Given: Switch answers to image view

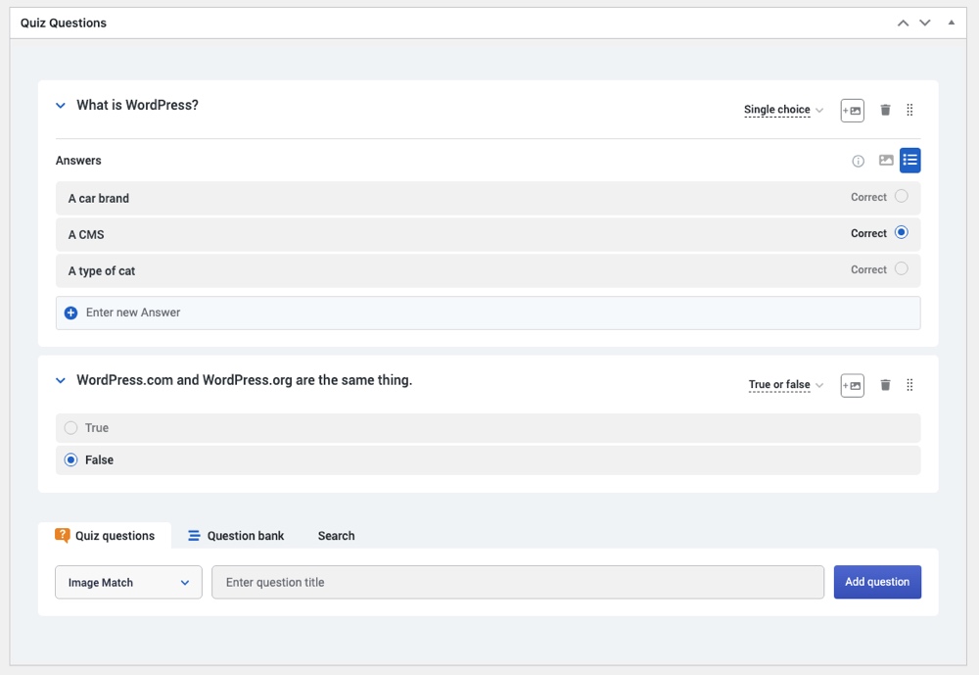Looking at the screenshot, I should pos(886,161).
